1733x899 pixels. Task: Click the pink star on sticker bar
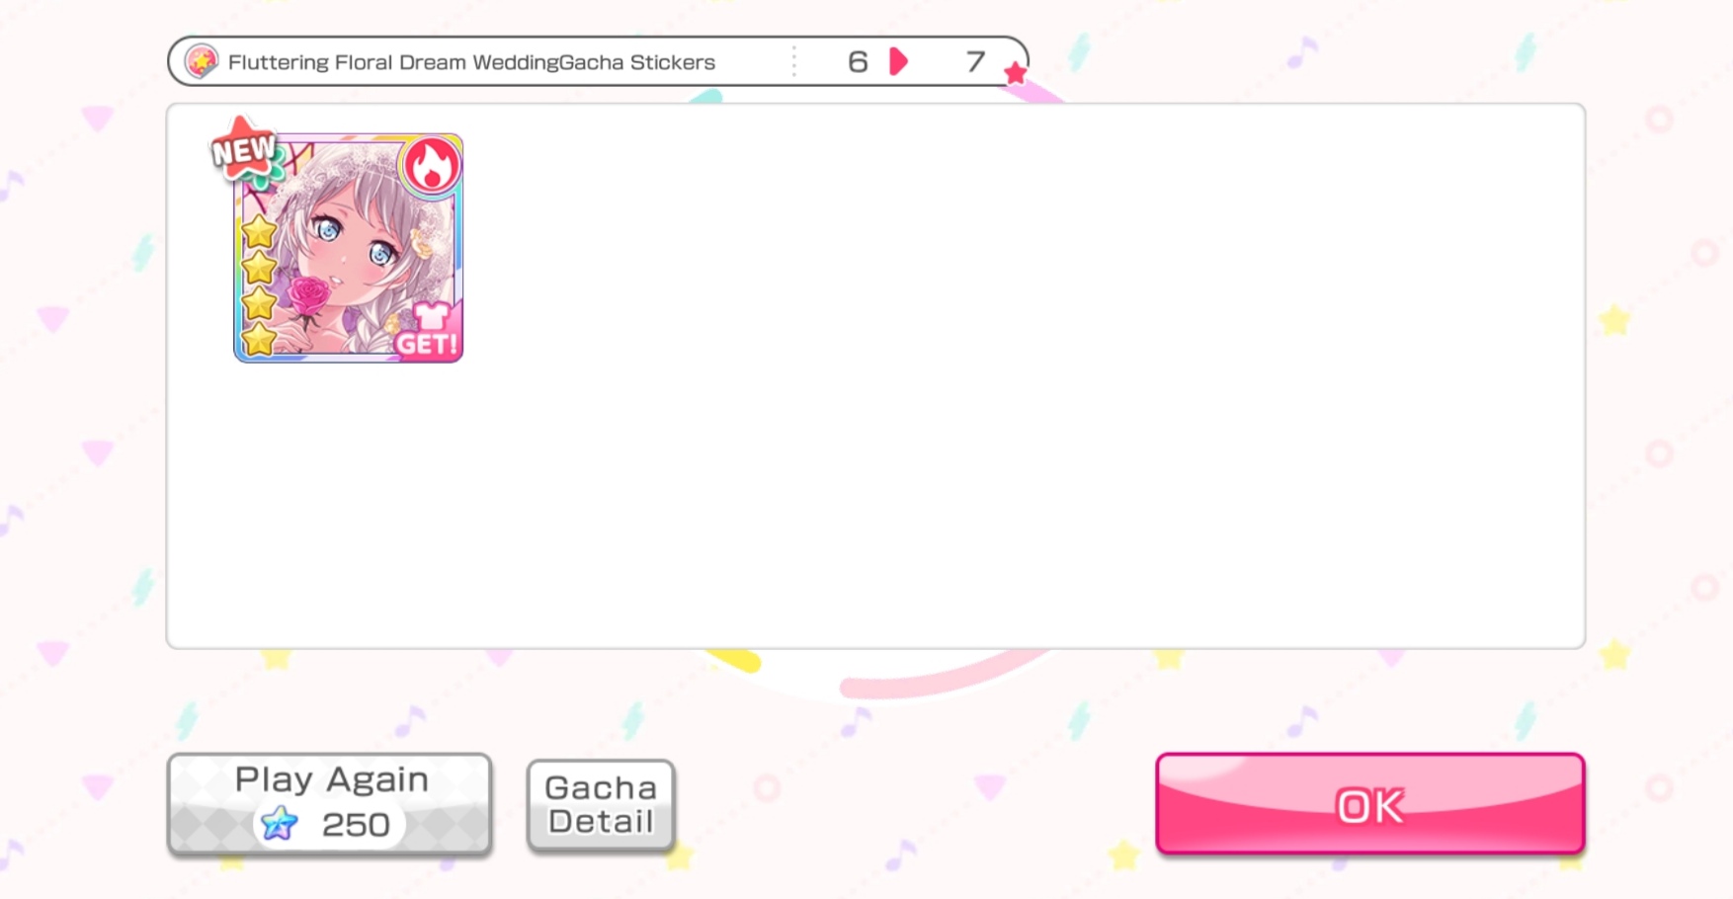1015,73
